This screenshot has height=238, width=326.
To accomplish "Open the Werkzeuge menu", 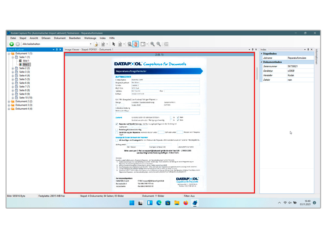I will [90, 38].
